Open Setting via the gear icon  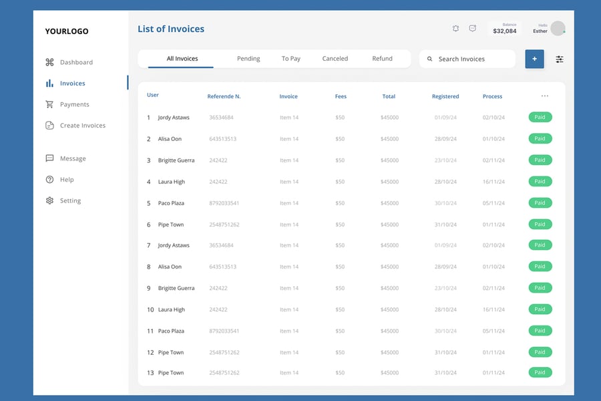49,200
